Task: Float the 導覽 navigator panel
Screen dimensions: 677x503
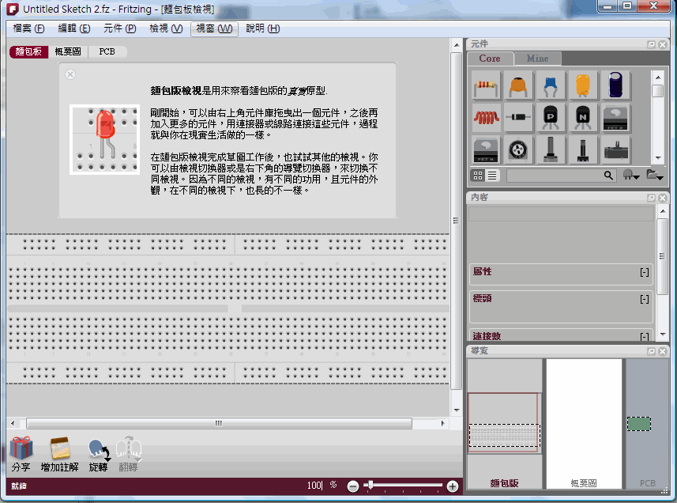Action: 652,351
